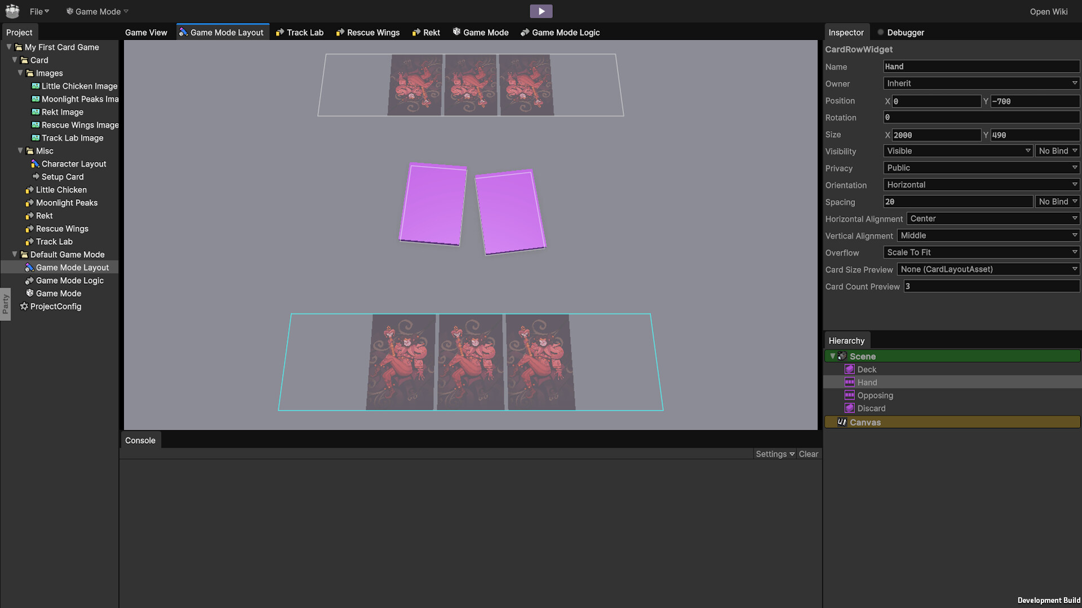This screenshot has width=1082, height=608.
Task: Open the Overflow dropdown showing Scale To Fit
Action: 981,252
